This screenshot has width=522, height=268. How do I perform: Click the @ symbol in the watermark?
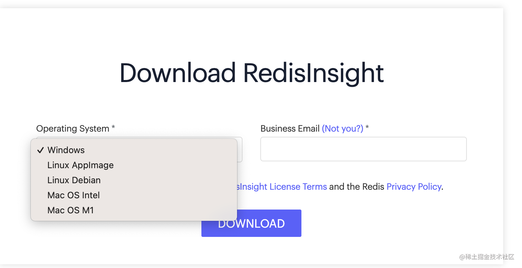462,256
